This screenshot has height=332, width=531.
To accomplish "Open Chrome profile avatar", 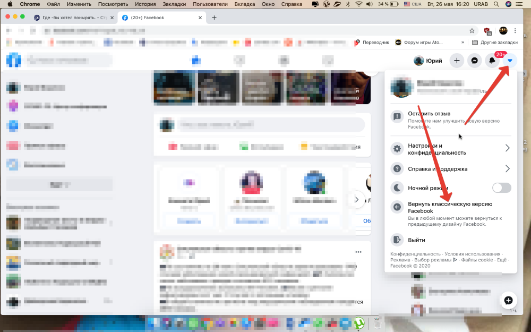I will (503, 30).
